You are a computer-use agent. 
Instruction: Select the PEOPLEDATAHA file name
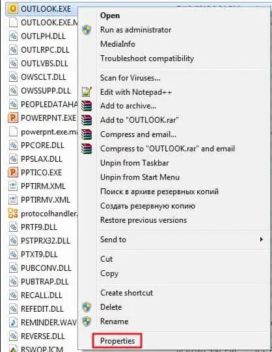[x=49, y=104]
